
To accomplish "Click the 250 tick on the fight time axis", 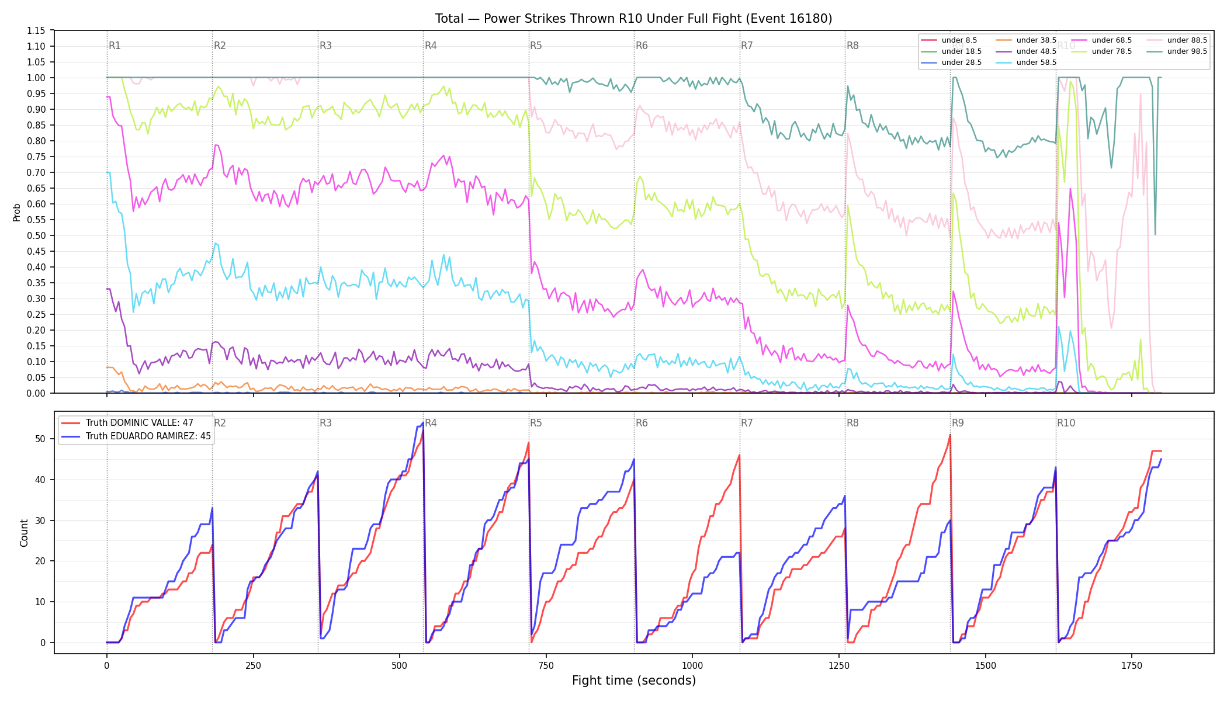I will click(x=253, y=665).
